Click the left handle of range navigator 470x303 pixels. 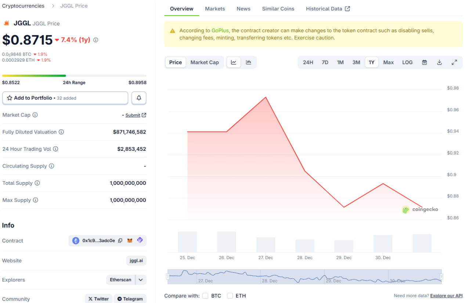168,277
